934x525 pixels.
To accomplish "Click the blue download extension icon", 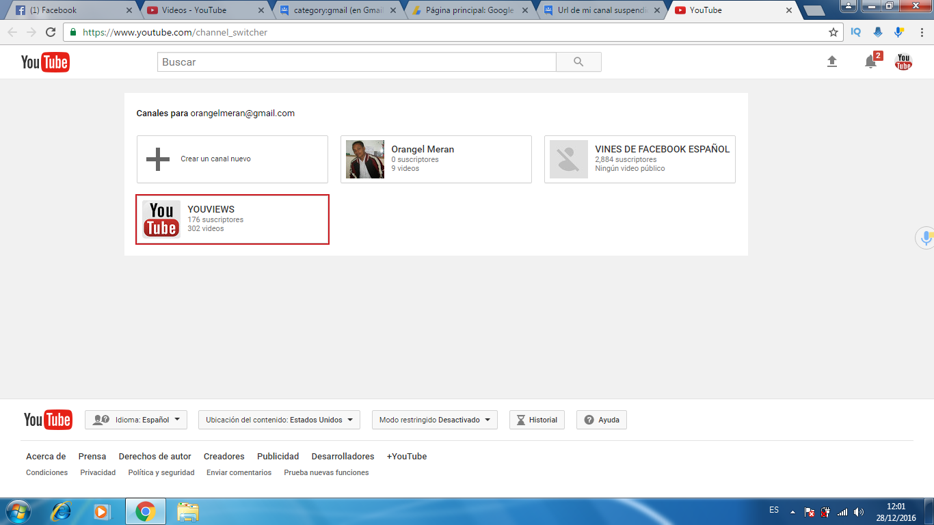I will click(x=878, y=32).
